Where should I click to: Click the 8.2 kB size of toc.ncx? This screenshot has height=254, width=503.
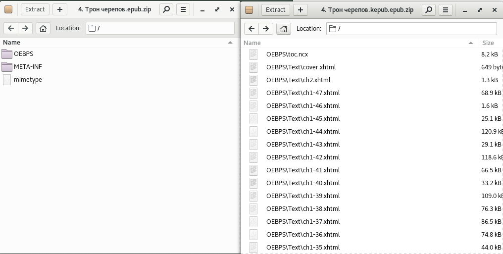490,54
